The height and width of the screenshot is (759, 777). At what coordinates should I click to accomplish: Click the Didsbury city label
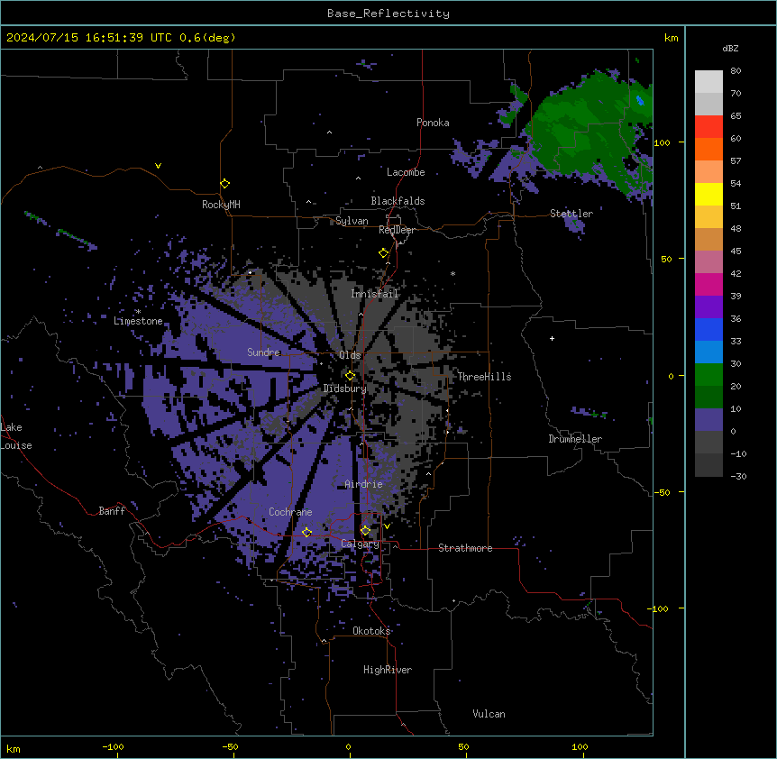(x=345, y=389)
